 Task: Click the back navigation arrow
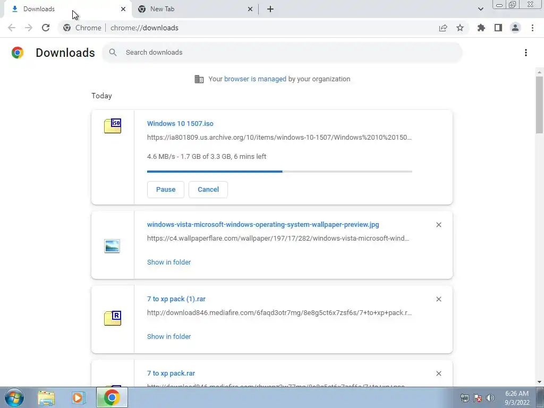12,28
